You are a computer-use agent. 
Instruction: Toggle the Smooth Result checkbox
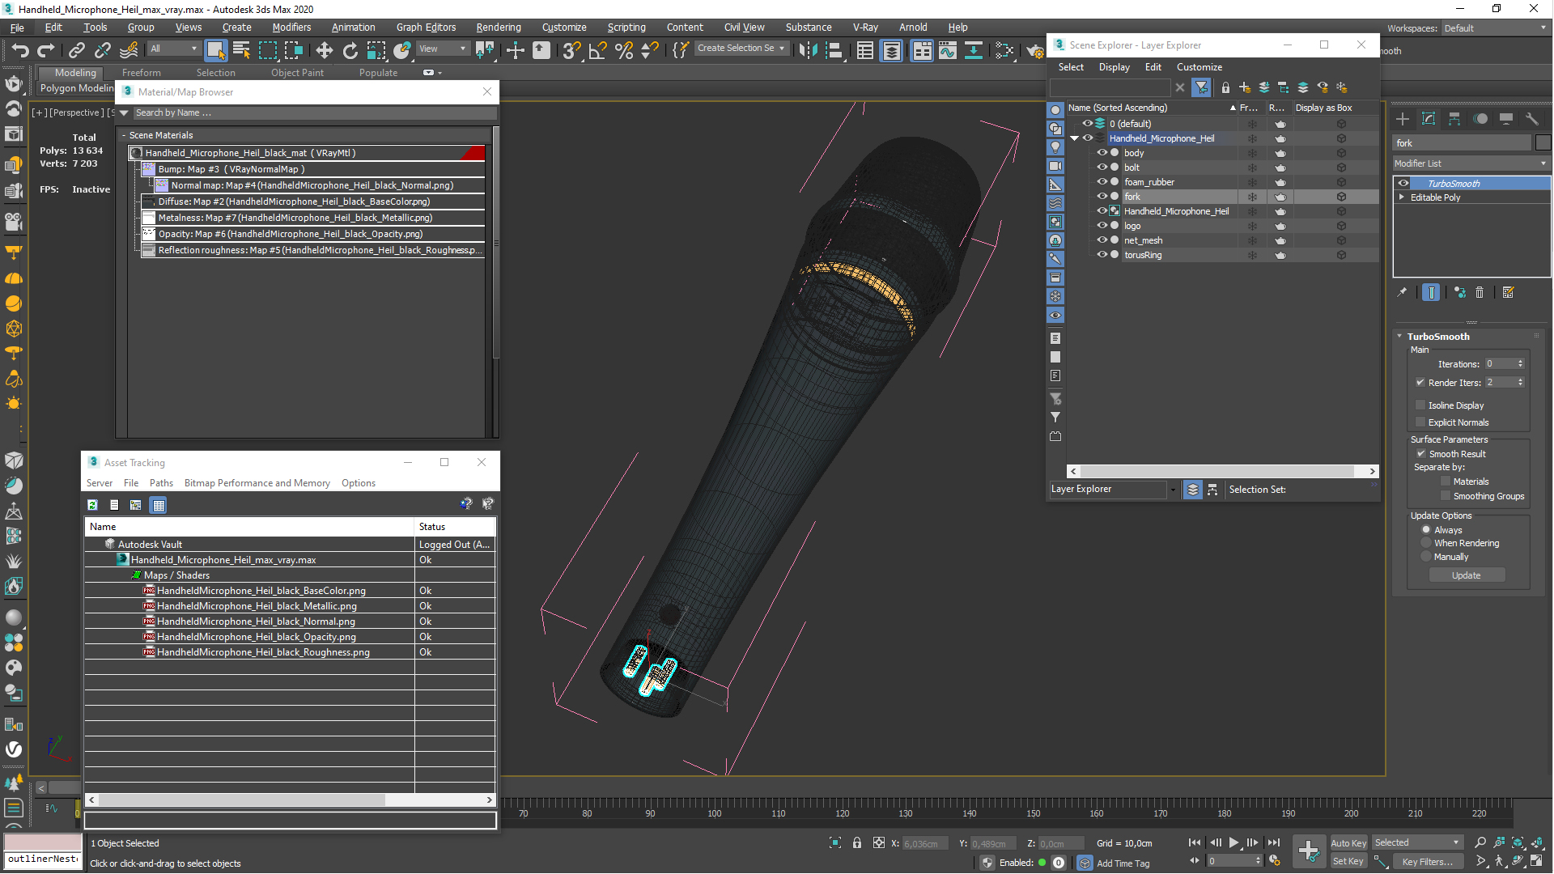pyautogui.click(x=1421, y=454)
